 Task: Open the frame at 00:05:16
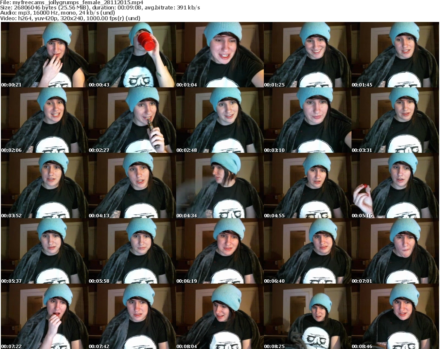[x=395, y=186]
